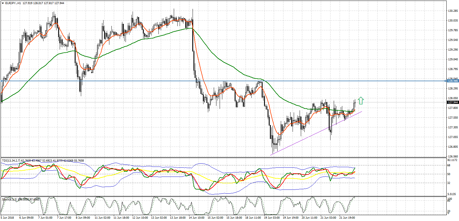Image resolution: width=459 pixels, height=221 pixels.
Task: Click the 129.040 price scale label
Action: click(453, 59)
